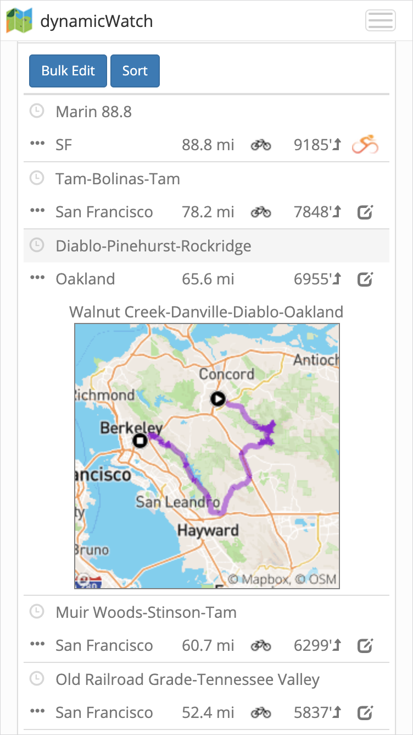The width and height of the screenshot is (413, 735).
Task: Click the edit icon for Old Railroad Grade route
Action: pyautogui.click(x=365, y=712)
